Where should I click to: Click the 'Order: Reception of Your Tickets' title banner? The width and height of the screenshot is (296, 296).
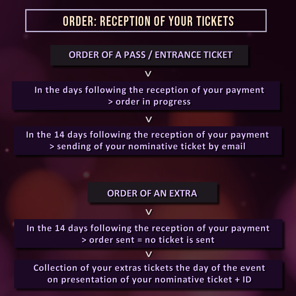(x=146, y=20)
